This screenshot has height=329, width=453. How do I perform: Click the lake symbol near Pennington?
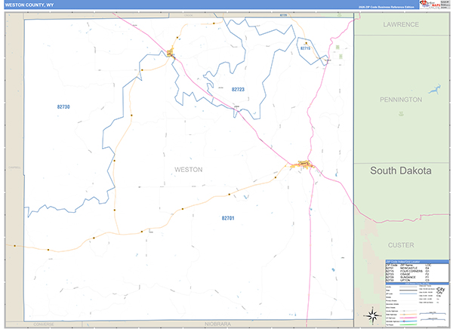pyautogui.click(x=435, y=90)
